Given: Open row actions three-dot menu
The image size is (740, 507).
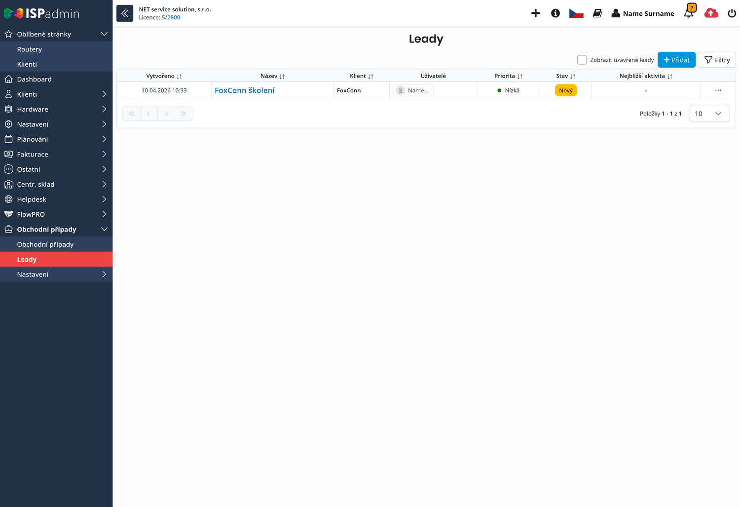Looking at the screenshot, I should (x=718, y=90).
